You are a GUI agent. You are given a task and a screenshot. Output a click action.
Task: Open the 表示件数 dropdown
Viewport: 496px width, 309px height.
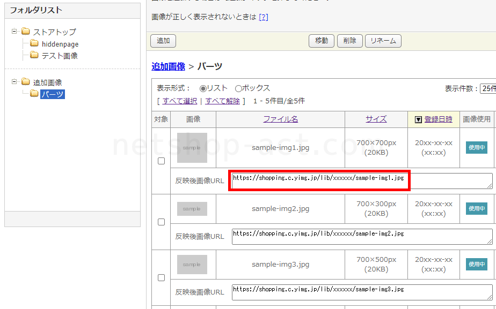[487, 88]
